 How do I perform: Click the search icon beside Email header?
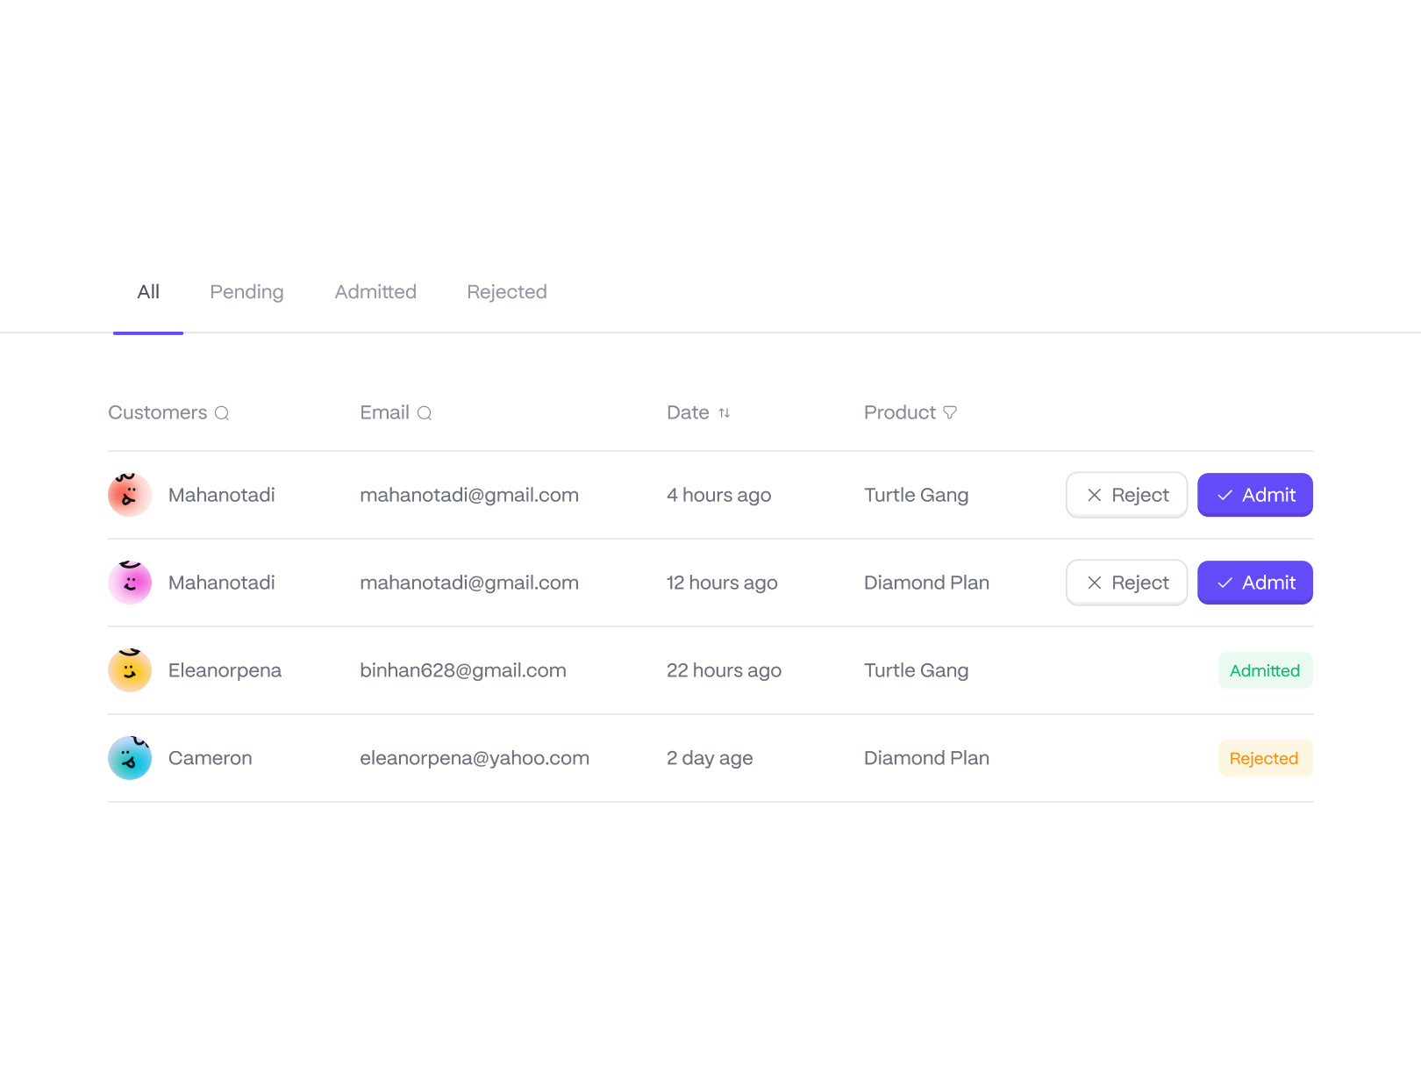425,412
